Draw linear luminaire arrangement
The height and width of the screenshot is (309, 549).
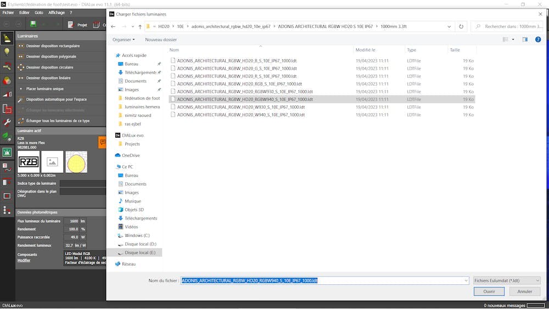pos(48,78)
